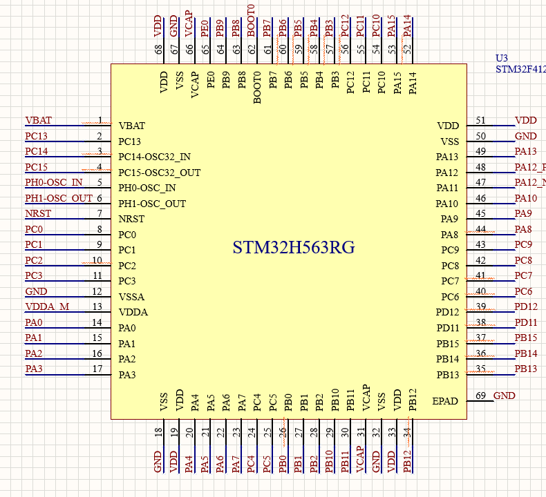Select the PB15 net label on pin 37
Viewport: 546px width, 497px height.
(526, 338)
